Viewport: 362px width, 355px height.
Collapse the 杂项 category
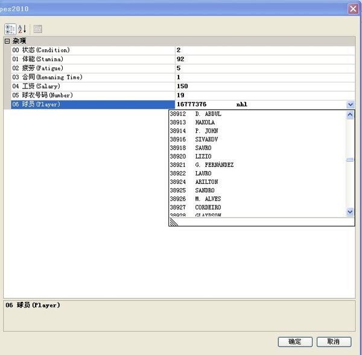(x=7, y=41)
